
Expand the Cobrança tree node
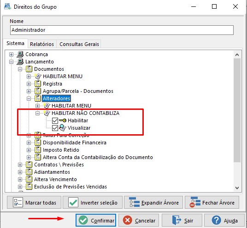click(11, 54)
